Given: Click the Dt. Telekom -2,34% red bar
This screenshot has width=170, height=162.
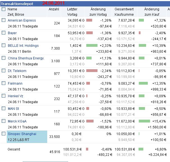Looking at the screenshot, I should click(x=92, y=71).
